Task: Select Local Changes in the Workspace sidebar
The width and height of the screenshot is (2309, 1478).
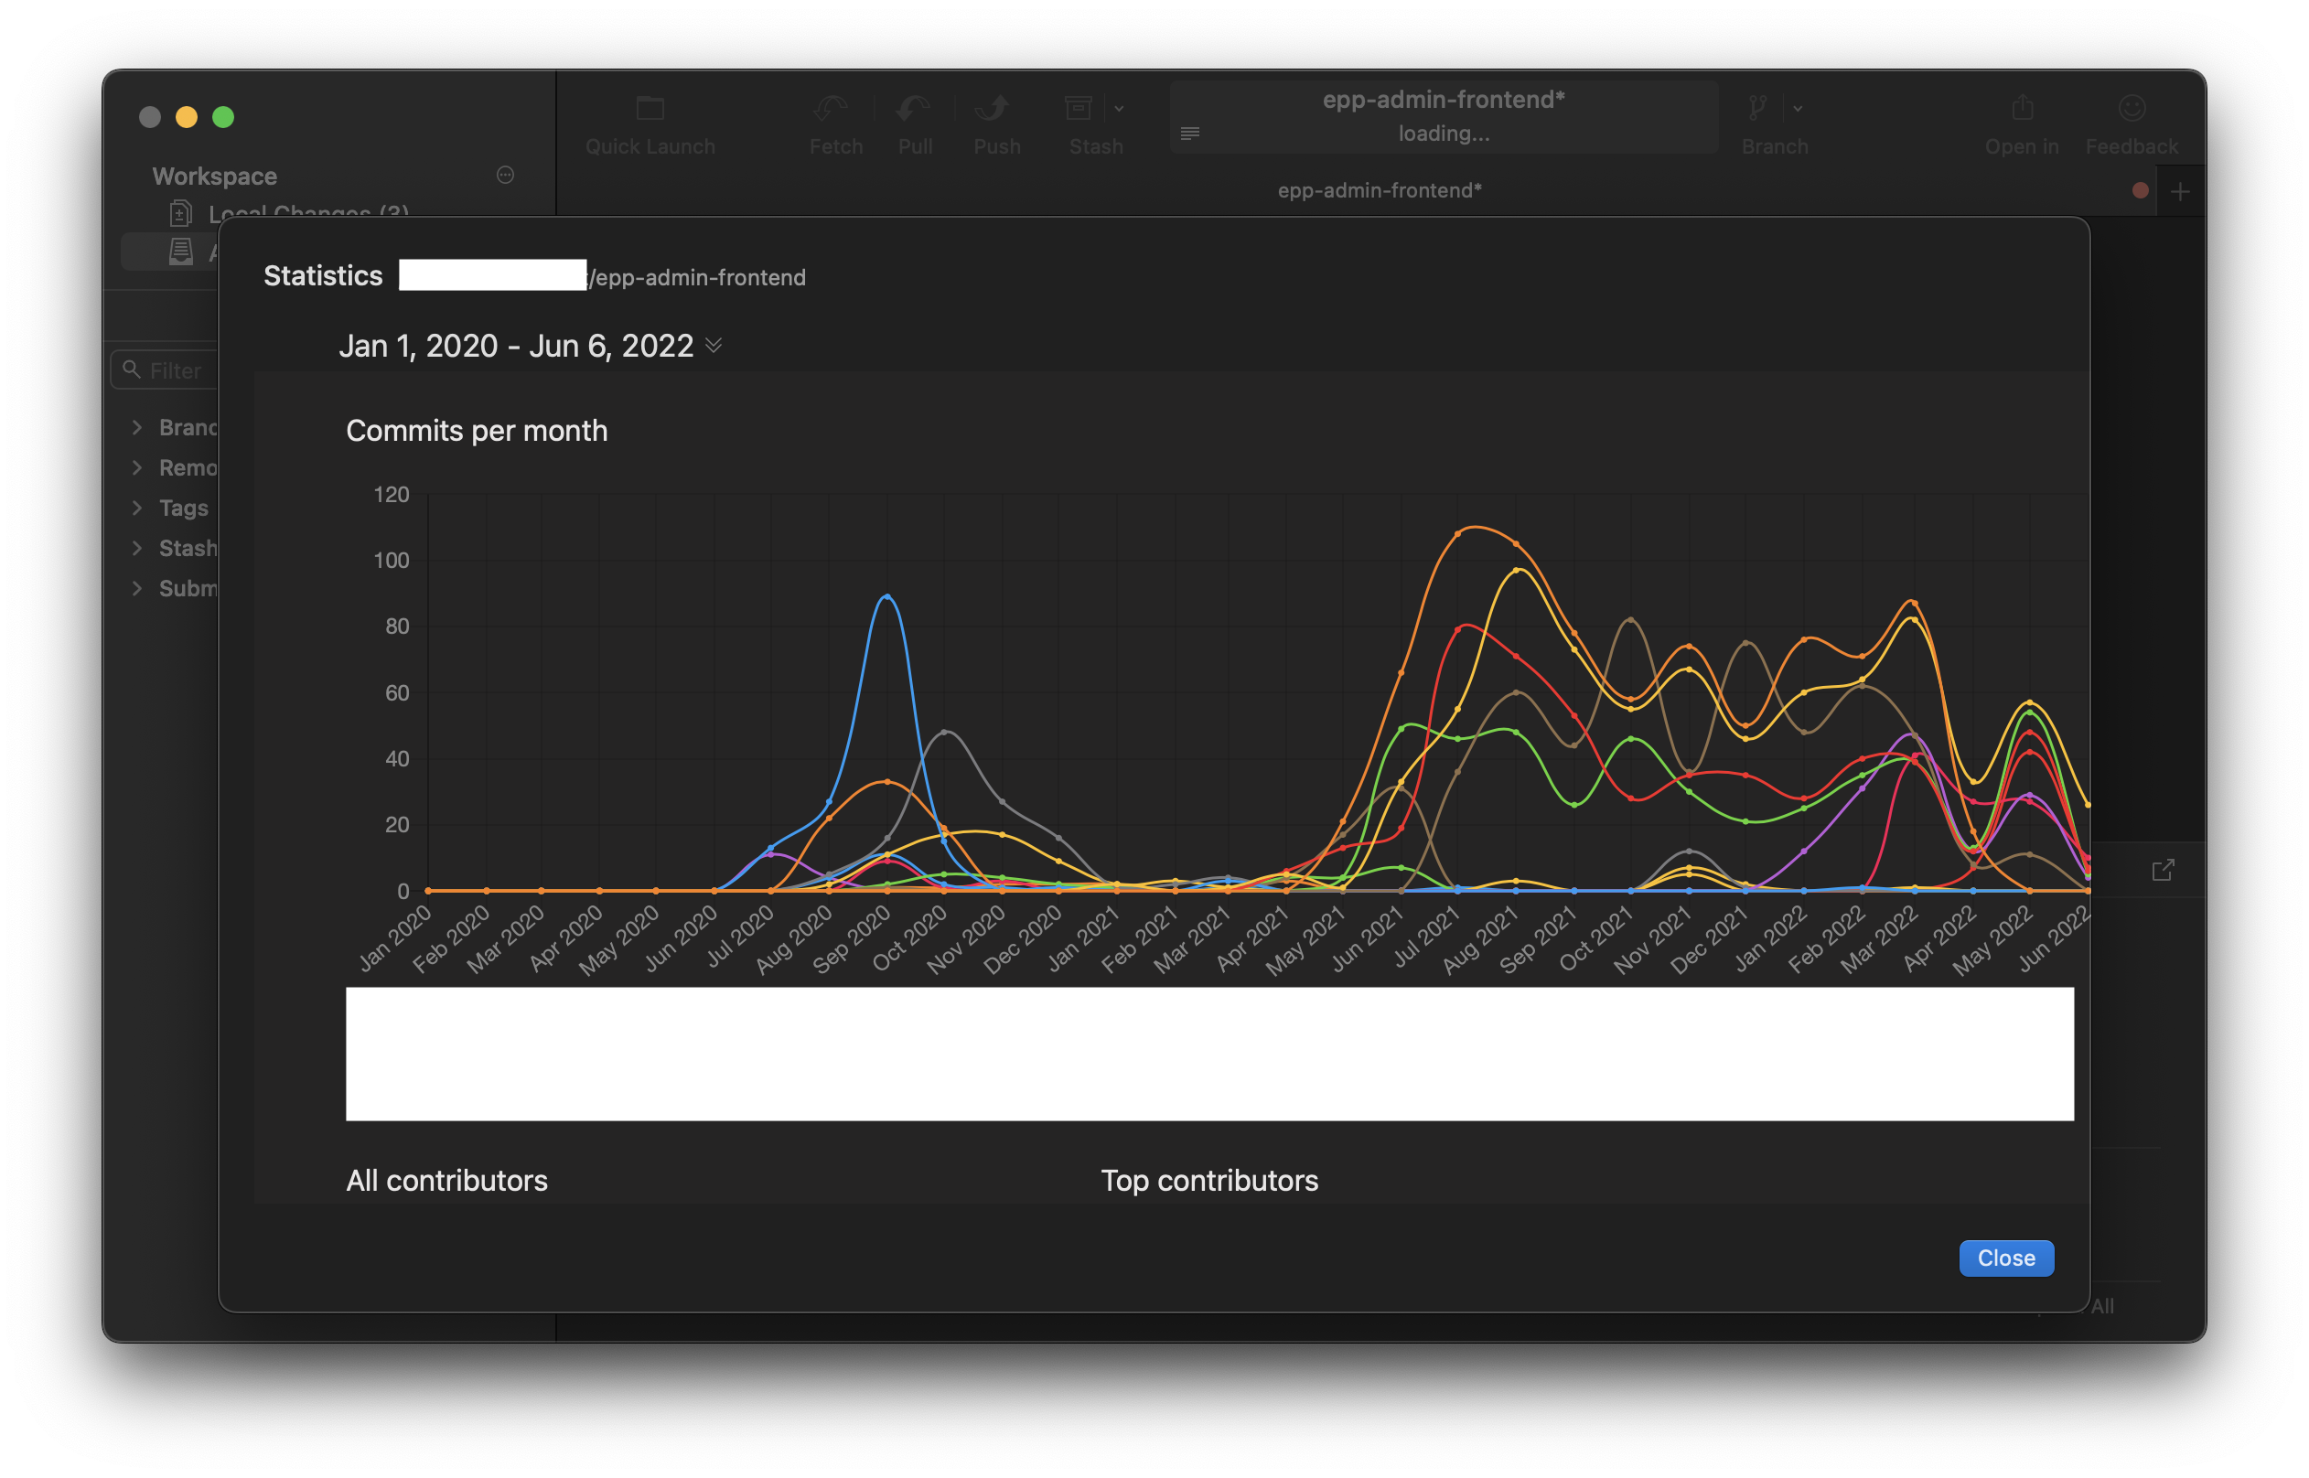Action: coord(308,211)
